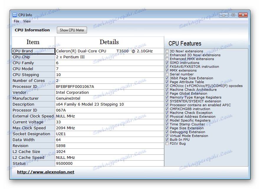
Task: Toggle 36bit Page Size Extension checkbox
Action: pos(167,78)
